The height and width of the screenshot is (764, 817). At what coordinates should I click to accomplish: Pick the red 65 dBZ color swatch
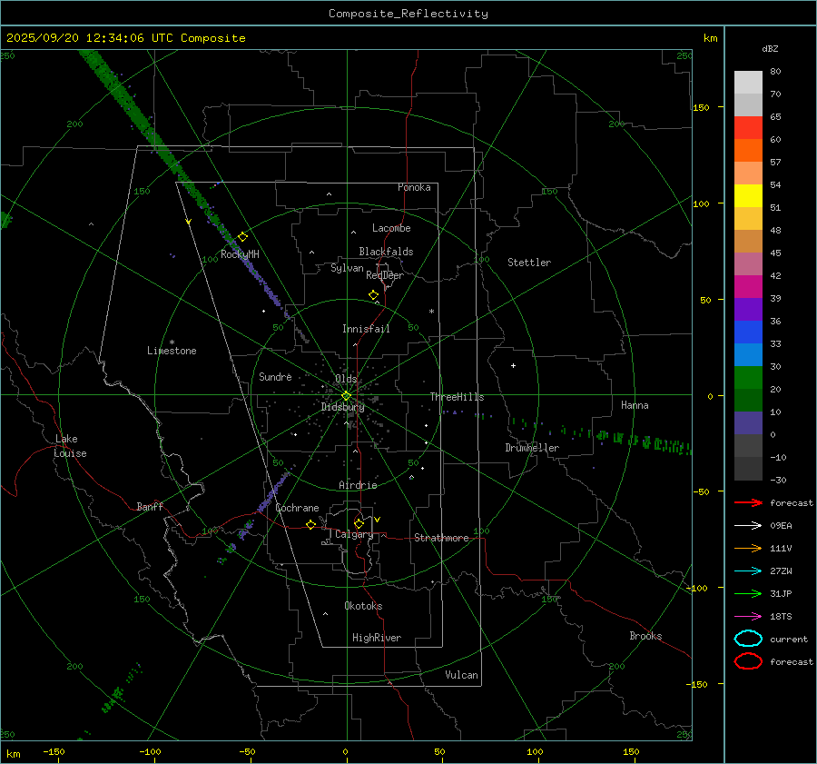pyautogui.click(x=748, y=128)
